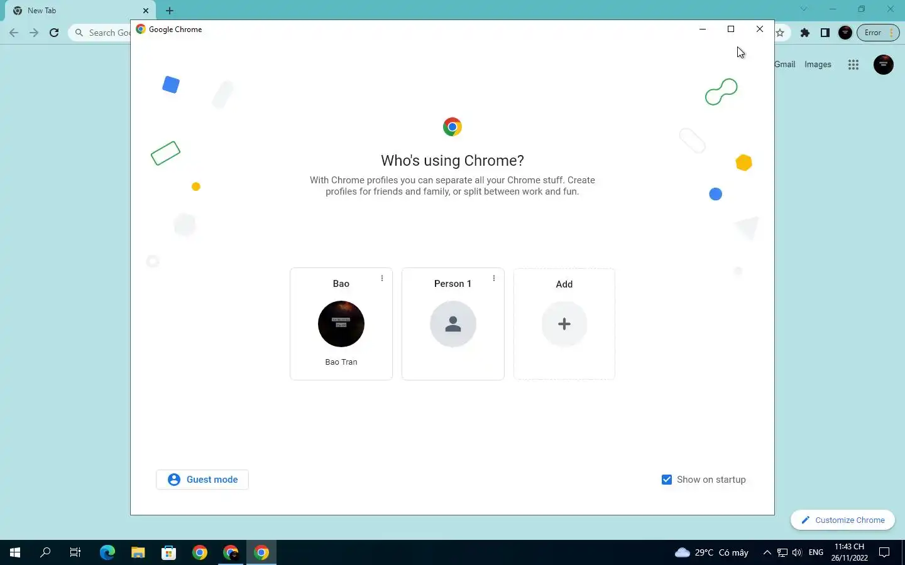Bookmark this tab with star icon
This screenshot has width=905, height=565.
(x=780, y=33)
